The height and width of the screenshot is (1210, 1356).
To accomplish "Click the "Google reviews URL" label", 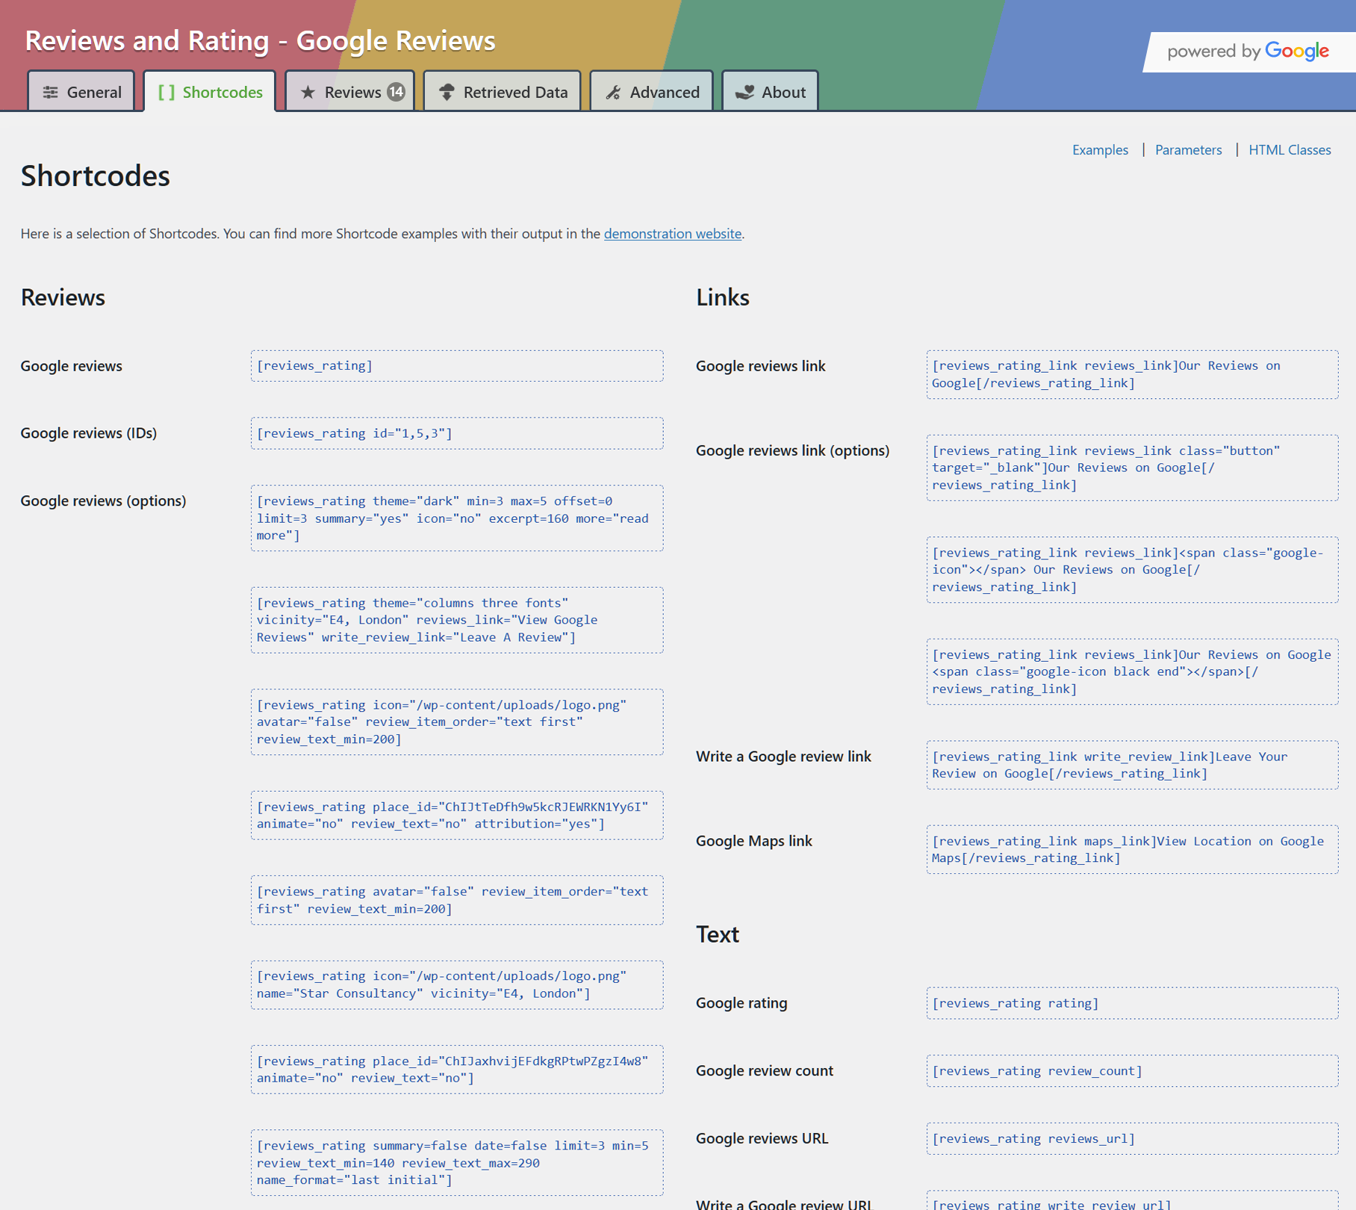I will [x=762, y=1138].
